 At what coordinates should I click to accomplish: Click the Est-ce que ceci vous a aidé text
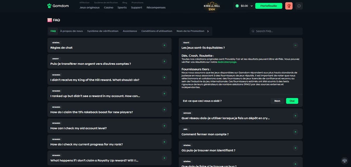pyautogui.click(x=202, y=101)
